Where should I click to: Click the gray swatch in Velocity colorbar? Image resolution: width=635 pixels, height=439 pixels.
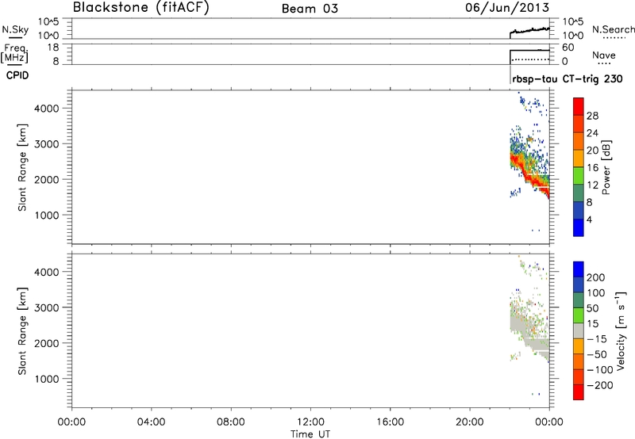pyautogui.click(x=579, y=330)
